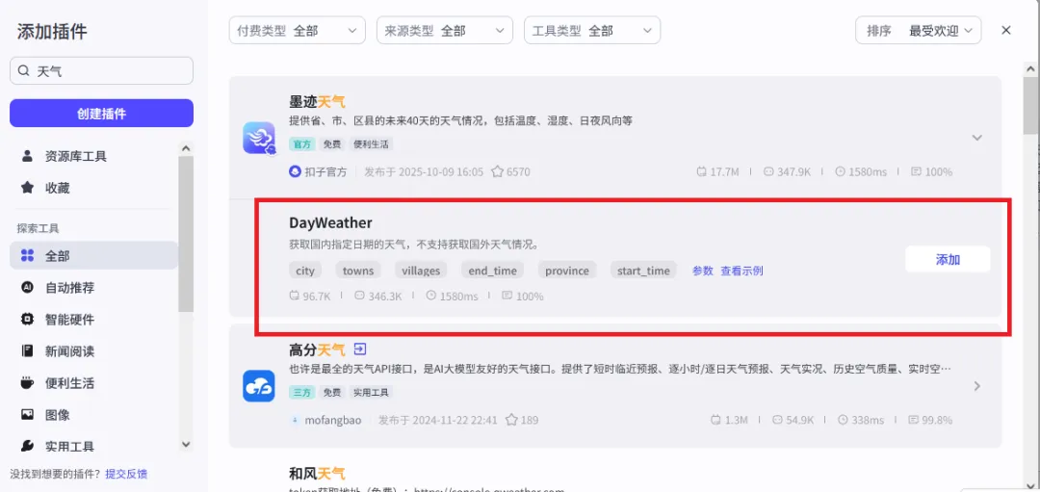Click the city parameter tag
This screenshot has height=492, width=1040.
[305, 271]
